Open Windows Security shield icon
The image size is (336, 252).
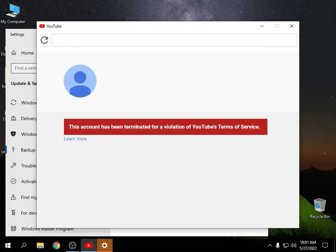coord(13,134)
